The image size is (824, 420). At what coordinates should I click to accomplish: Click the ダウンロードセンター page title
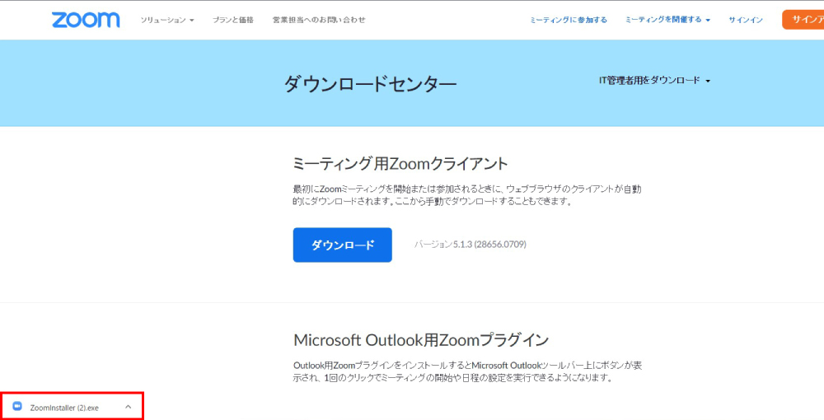(x=370, y=84)
